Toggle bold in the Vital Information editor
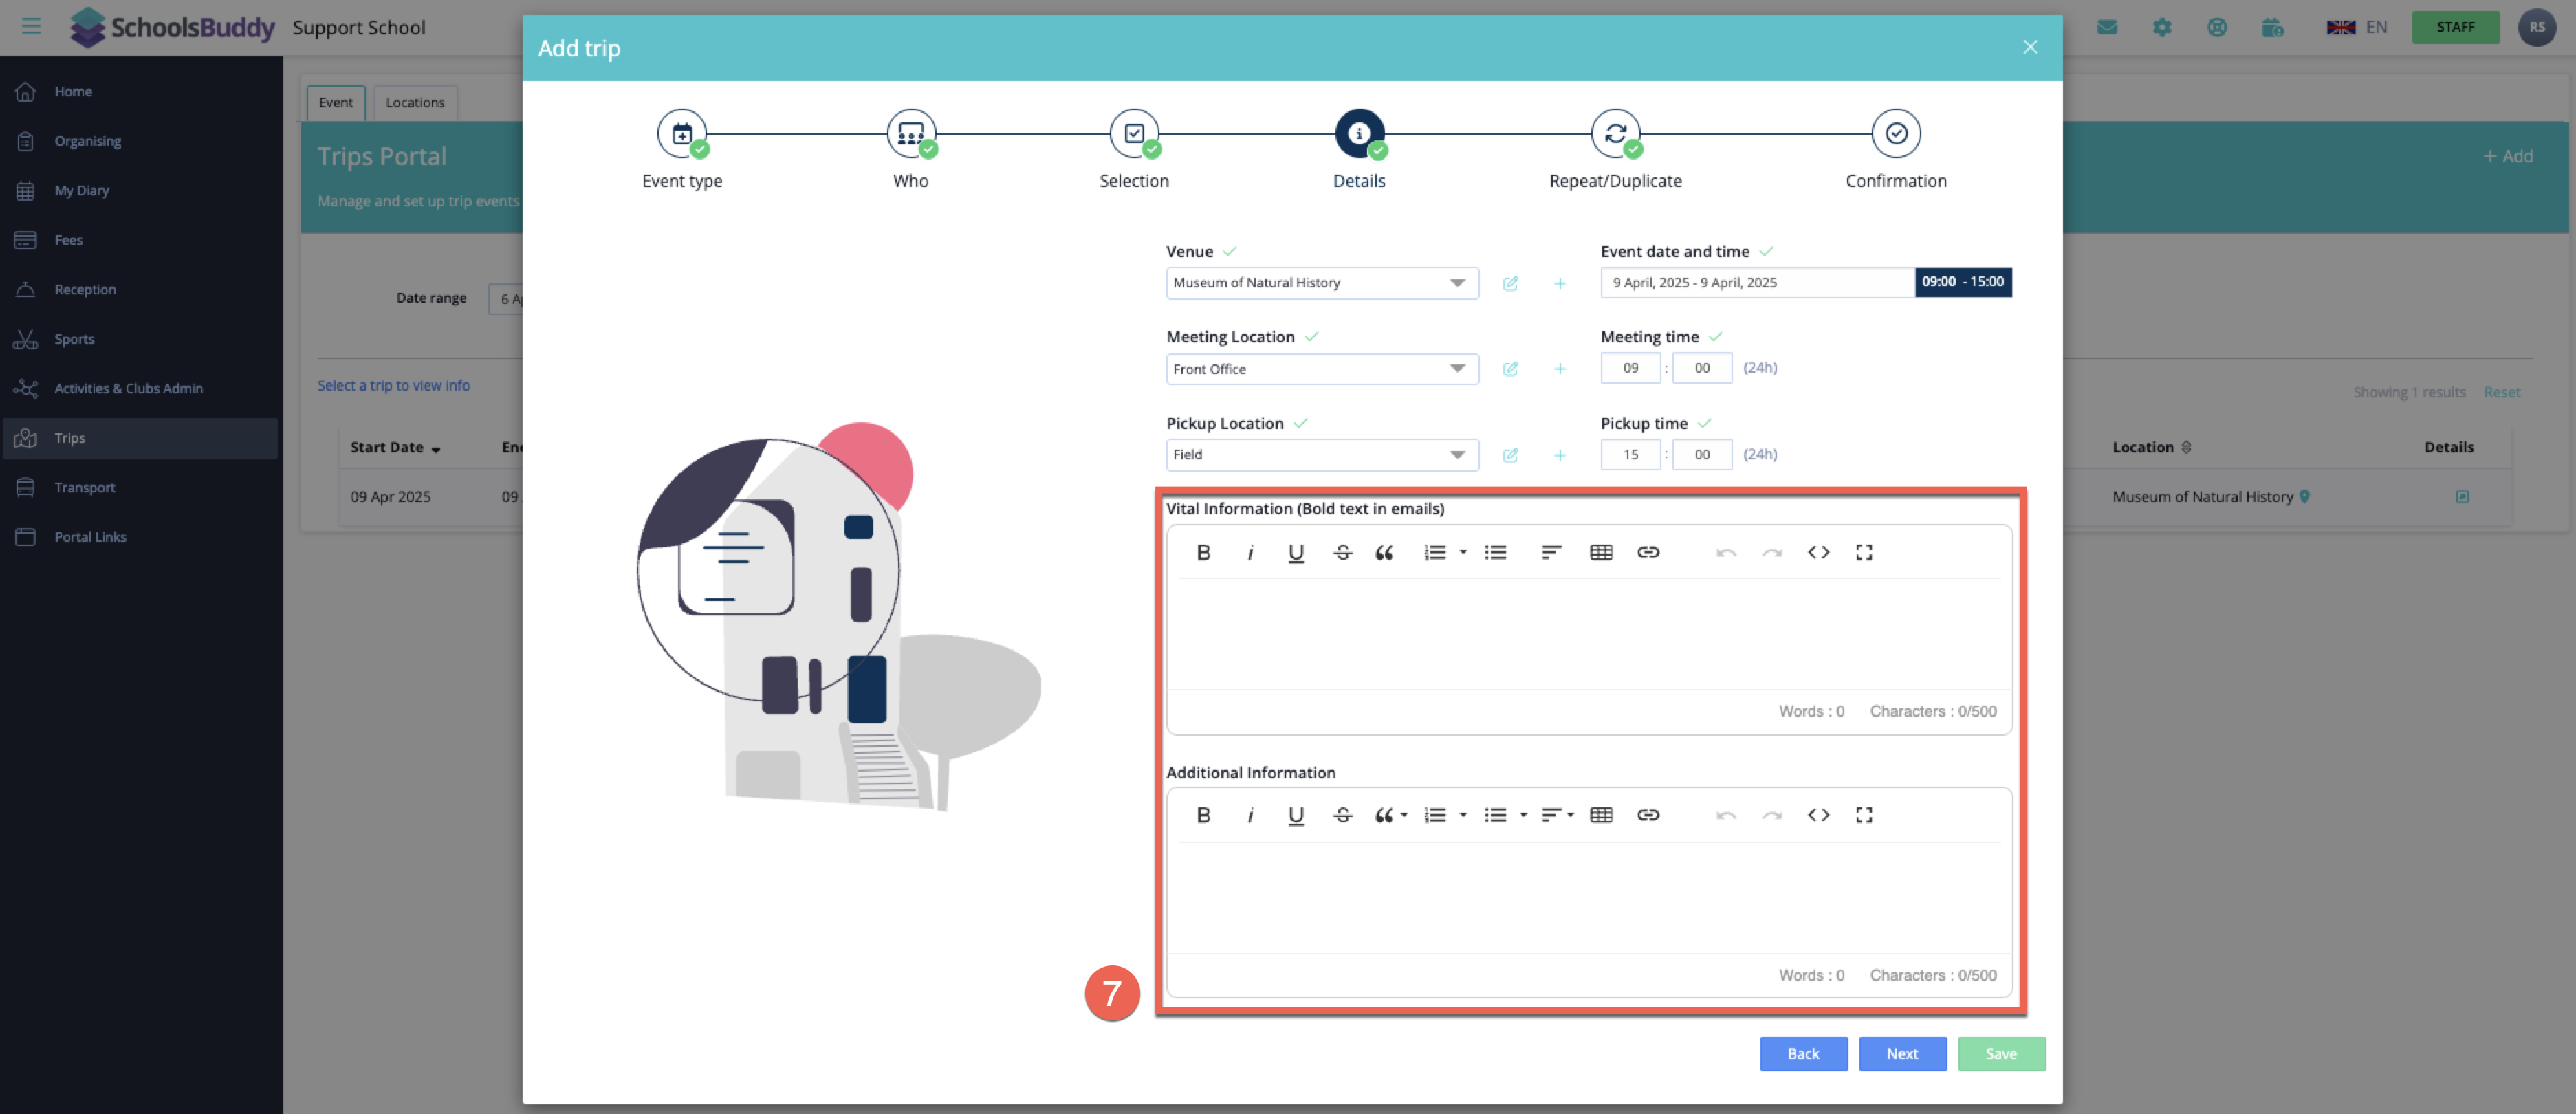This screenshot has width=2576, height=1114. coord(1203,552)
